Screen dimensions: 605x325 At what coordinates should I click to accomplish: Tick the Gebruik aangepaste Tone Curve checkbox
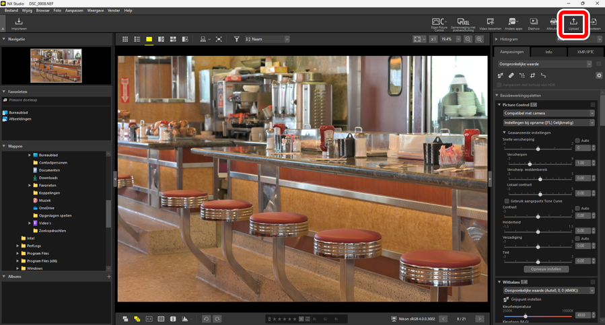pos(507,201)
